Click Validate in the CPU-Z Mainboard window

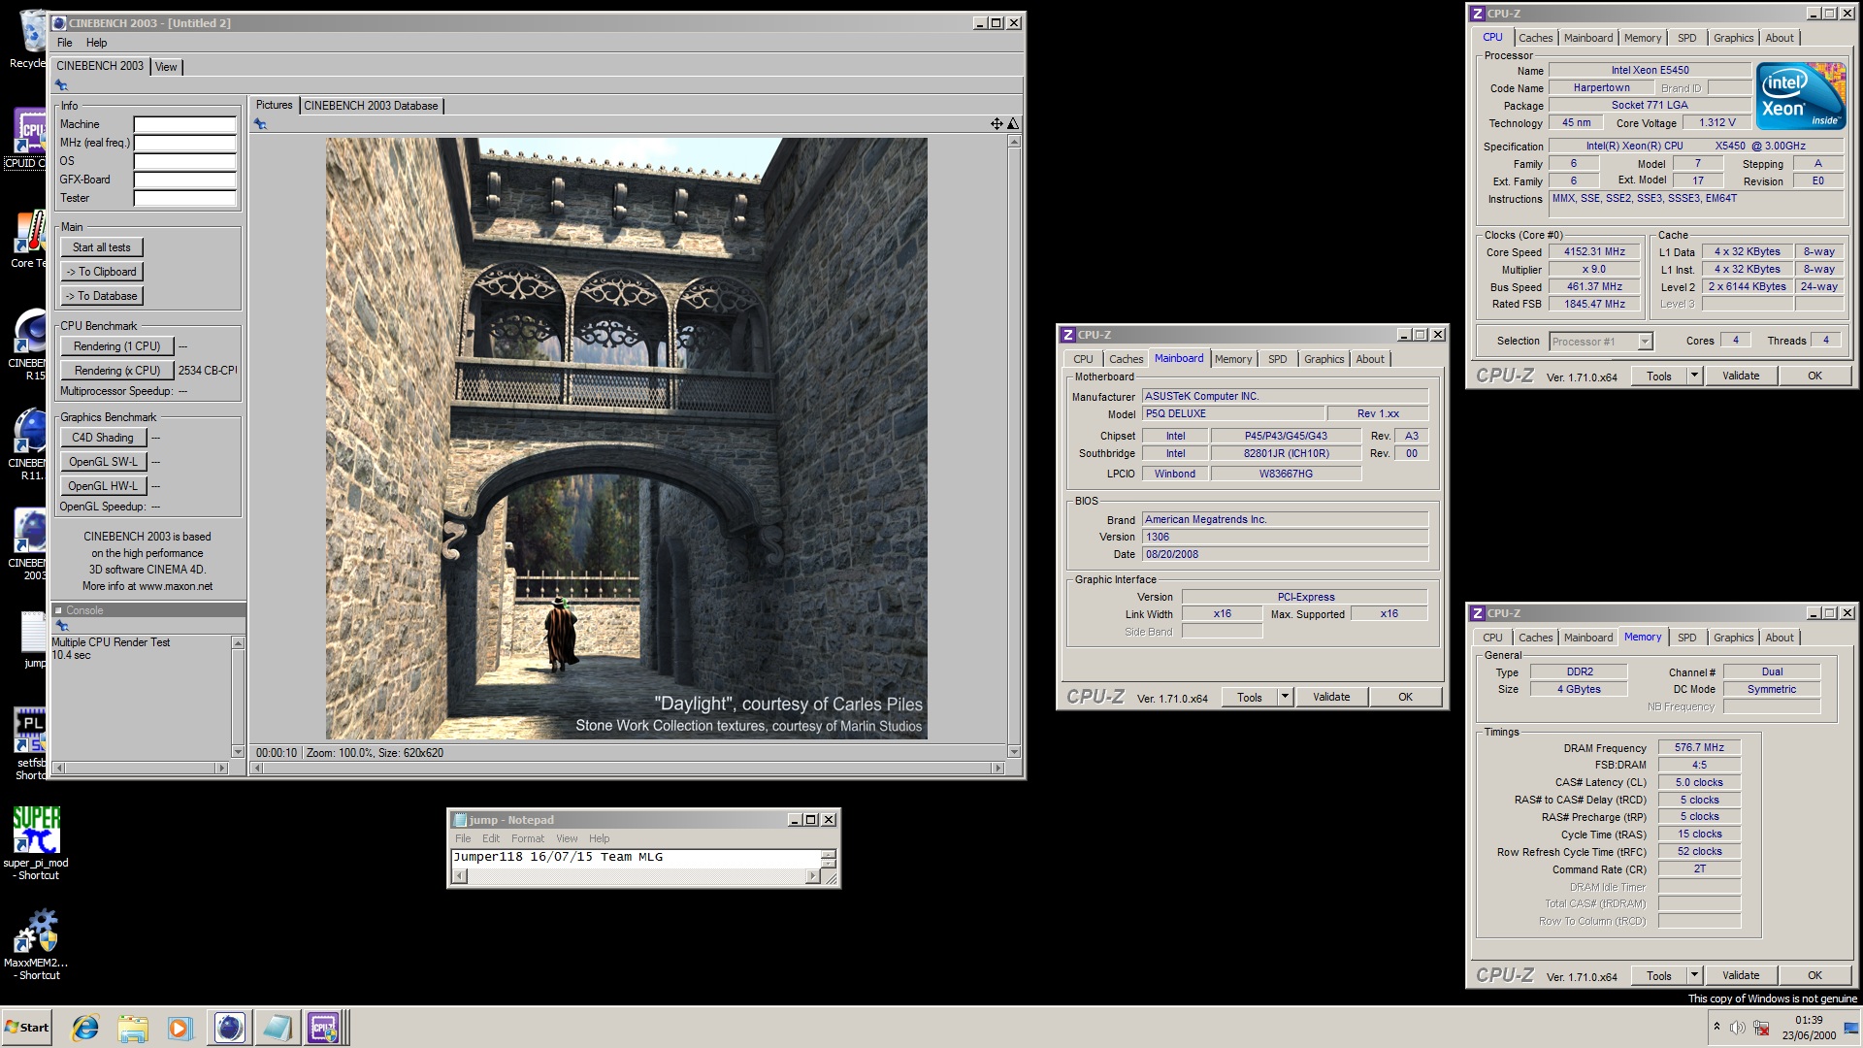[x=1331, y=697]
